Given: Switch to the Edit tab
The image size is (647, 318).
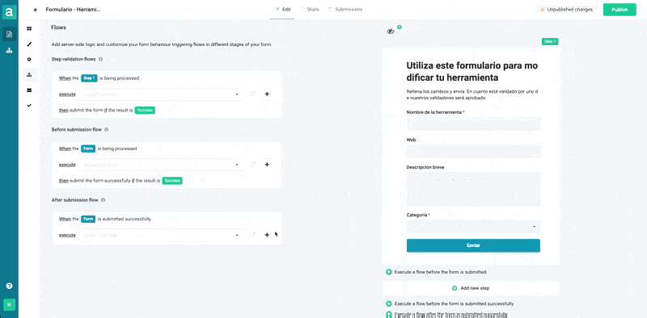Looking at the screenshot, I should coord(282,10).
